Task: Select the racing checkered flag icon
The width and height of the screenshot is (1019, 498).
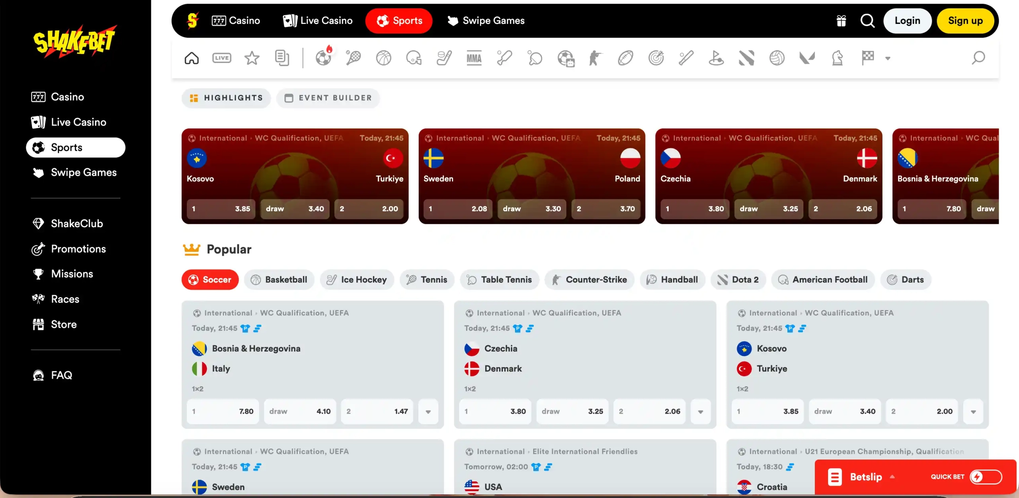Action: [x=868, y=58]
